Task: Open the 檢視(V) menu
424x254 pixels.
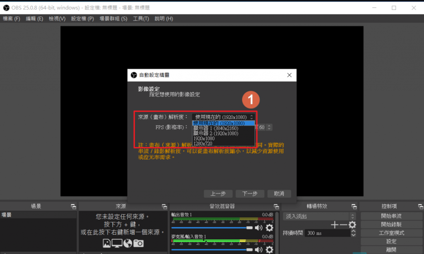Action: click(57, 19)
